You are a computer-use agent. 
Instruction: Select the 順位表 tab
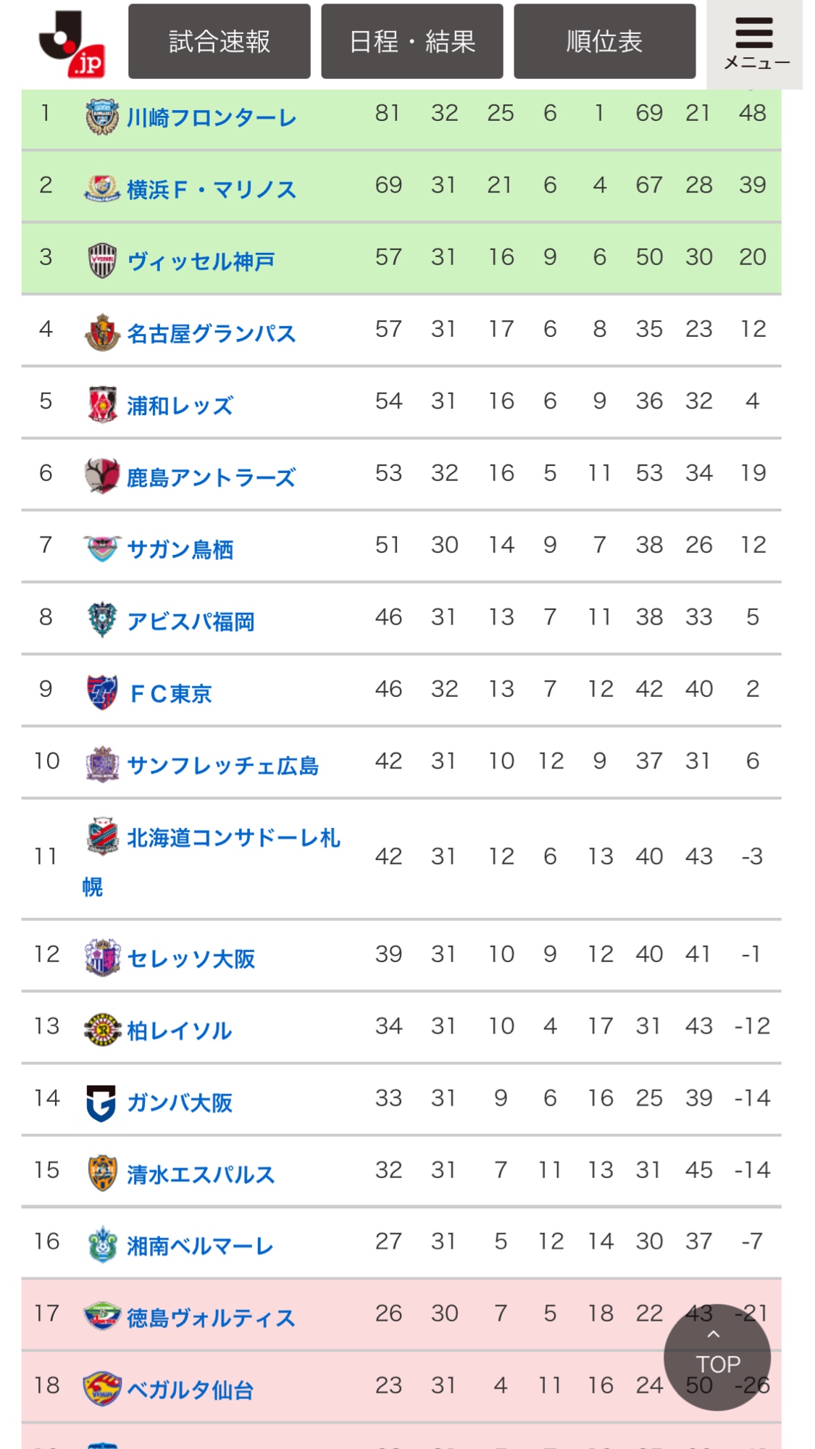click(x=604, y=41)
